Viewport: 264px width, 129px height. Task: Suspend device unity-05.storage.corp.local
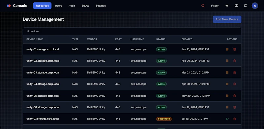coord(227,96)
